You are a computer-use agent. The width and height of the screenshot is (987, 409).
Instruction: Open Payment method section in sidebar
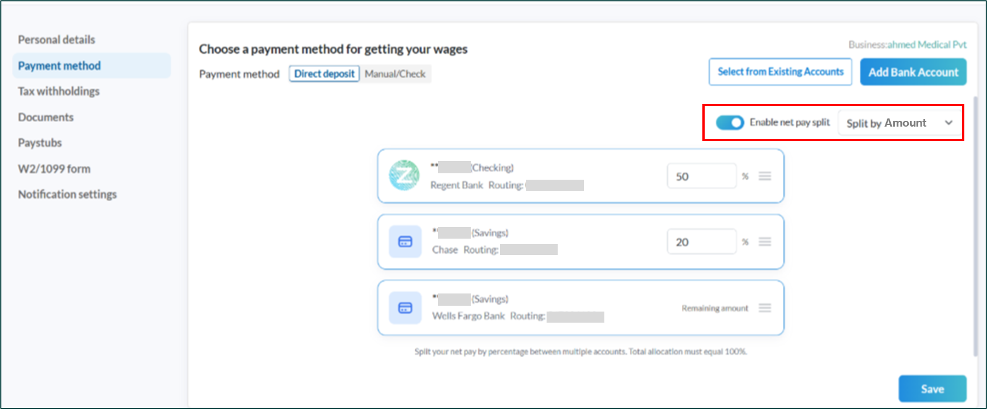pos(92,66)
